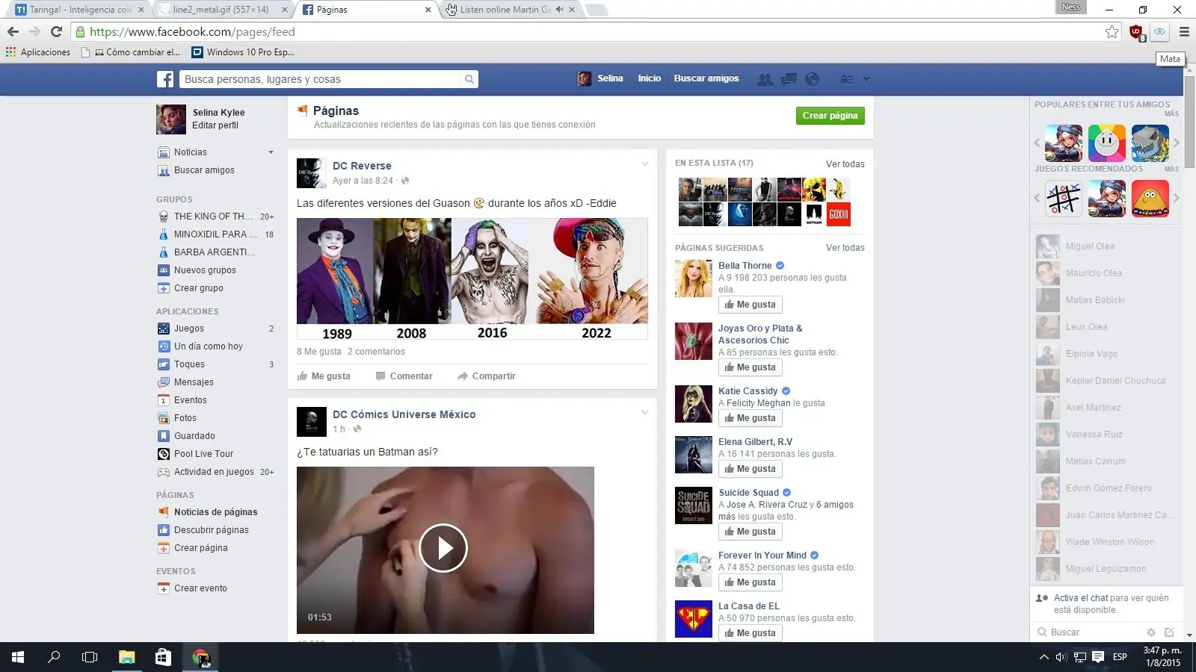This screenshot has width=1196, height=672.
Task: Like the Joyas Oro y Plata page
Action: (750, 367)
